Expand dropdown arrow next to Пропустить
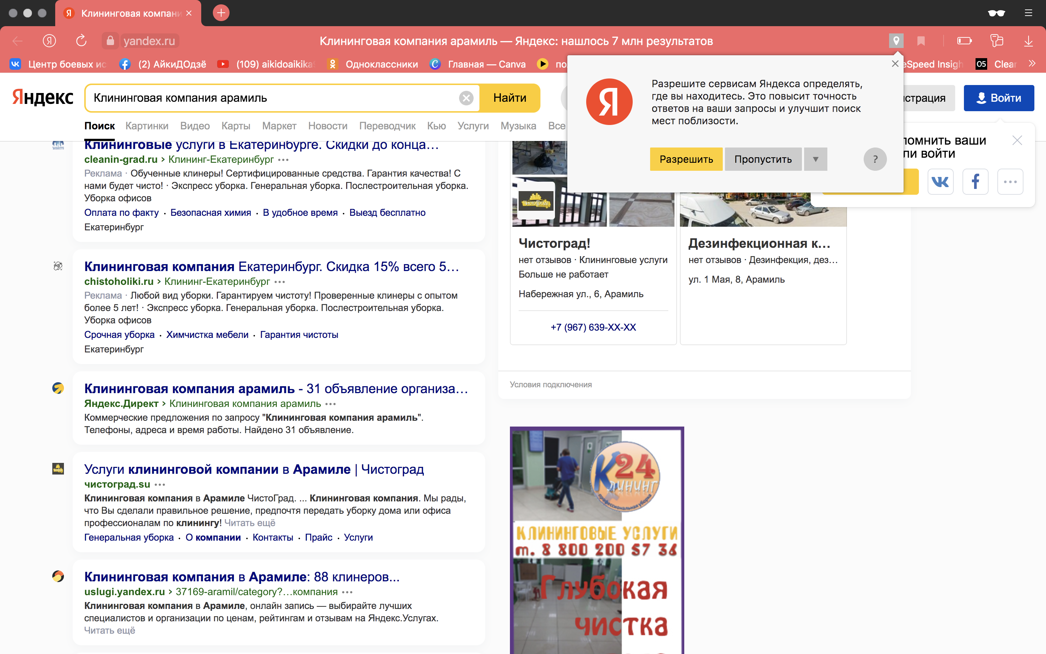Screen dimensions: 1046x654 pos(815,159)
